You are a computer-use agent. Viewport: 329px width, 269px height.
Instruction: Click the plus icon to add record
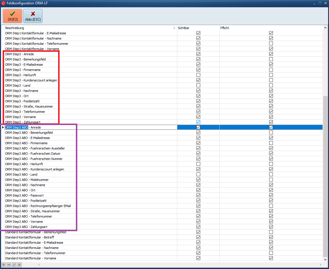[4, 265]
